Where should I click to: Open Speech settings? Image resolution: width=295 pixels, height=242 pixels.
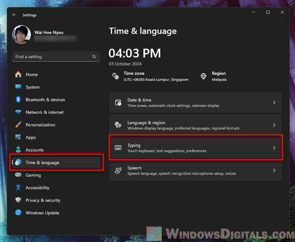point(195,170)
